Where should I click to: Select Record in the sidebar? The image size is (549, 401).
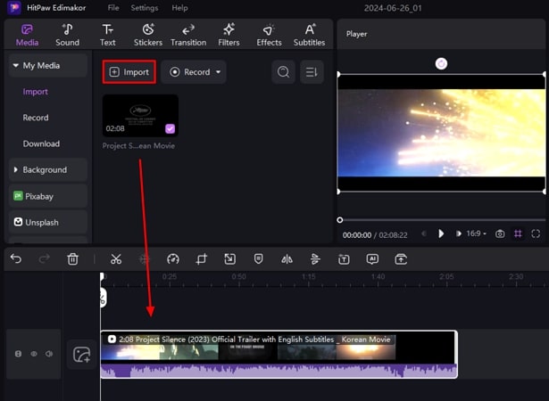[36, 118]
